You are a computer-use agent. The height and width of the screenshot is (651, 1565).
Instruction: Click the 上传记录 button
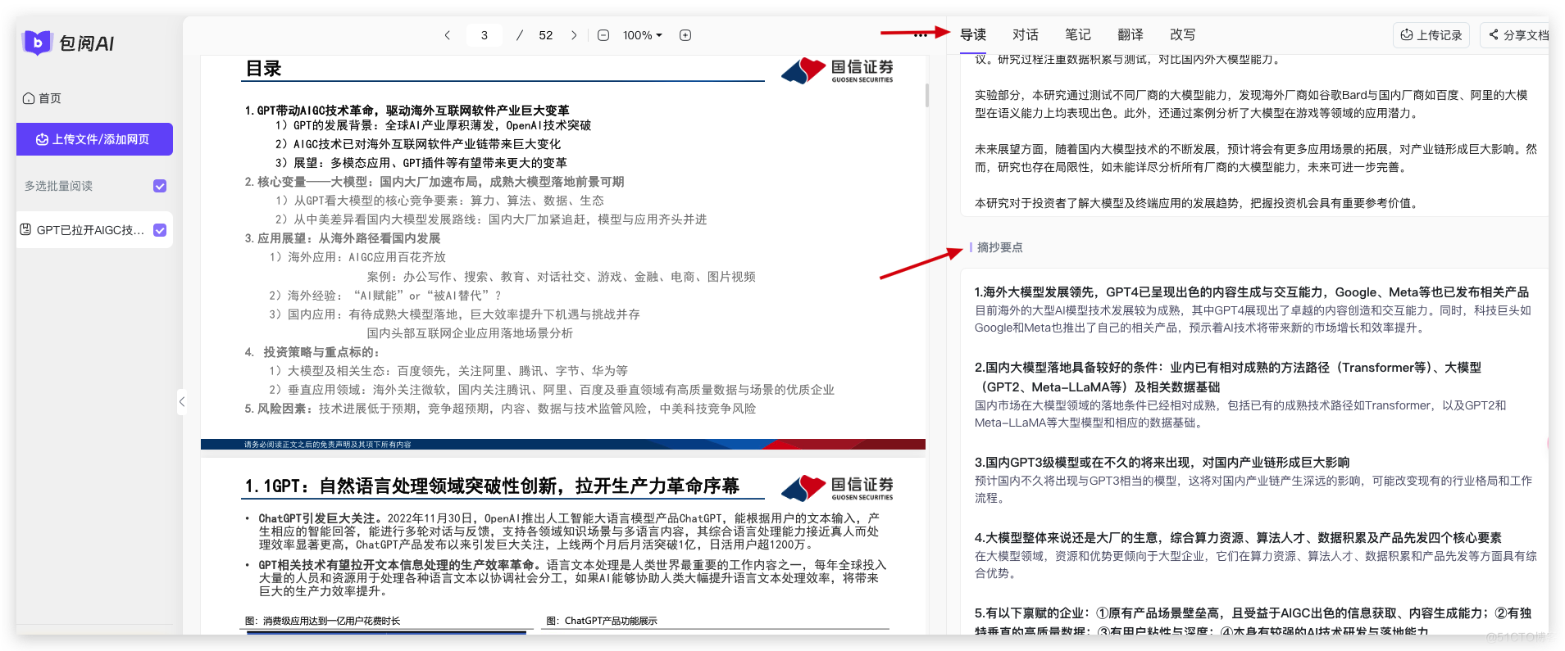[x=1431, y=35]
